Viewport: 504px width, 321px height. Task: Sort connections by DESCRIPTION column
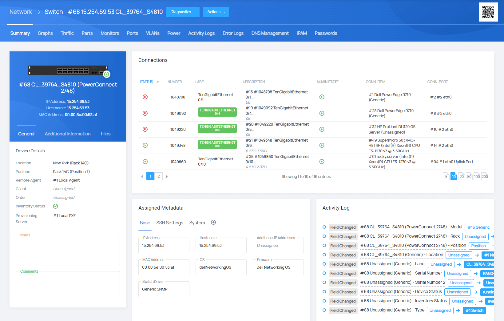click(254, 82)
